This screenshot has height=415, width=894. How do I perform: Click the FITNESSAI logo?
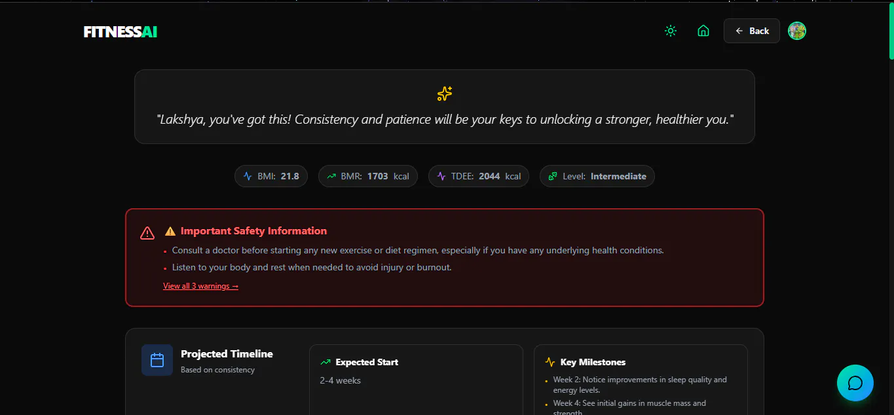[x=121, y=31]
